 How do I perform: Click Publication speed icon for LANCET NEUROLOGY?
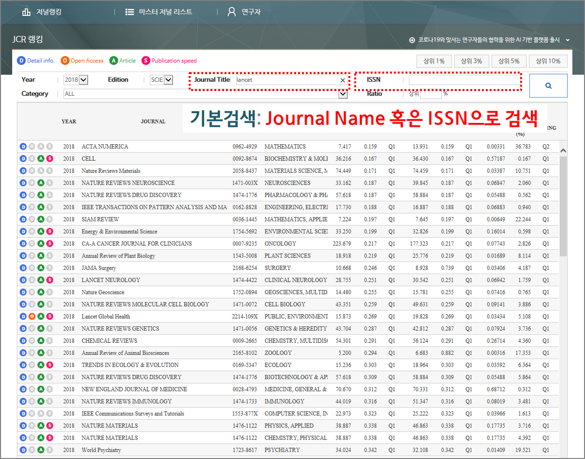[x=49, y=280]
